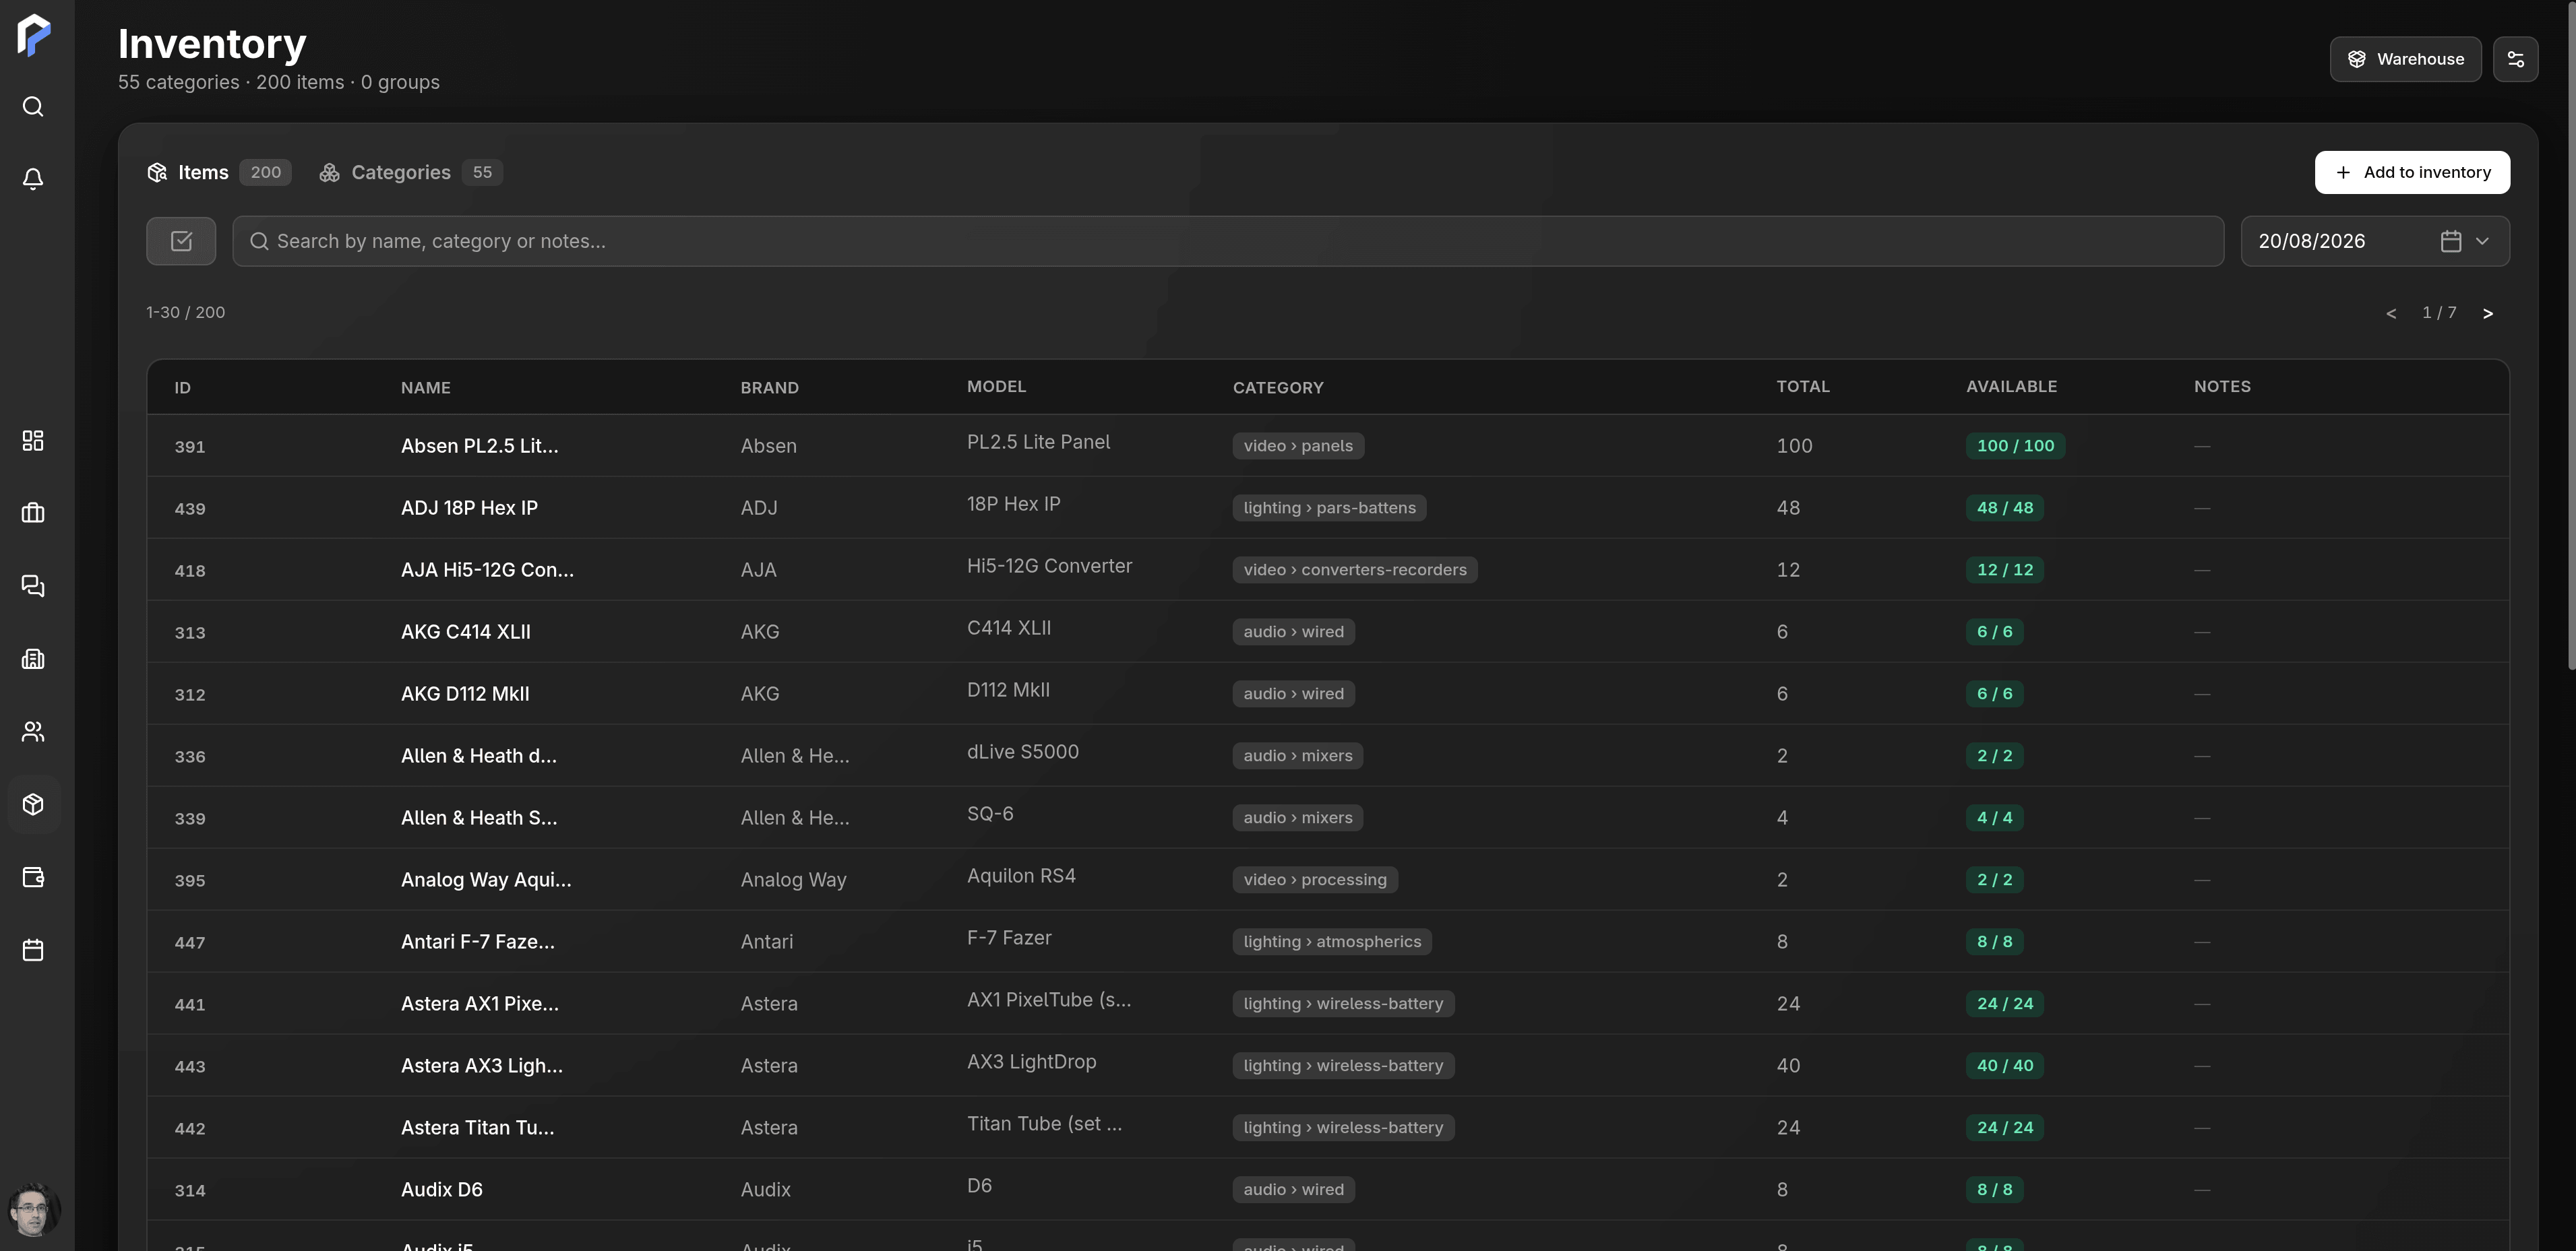Click the video › converters-recorders tag
The width and height of the screenshot is (2576, 1251).
coord(1355,569)
